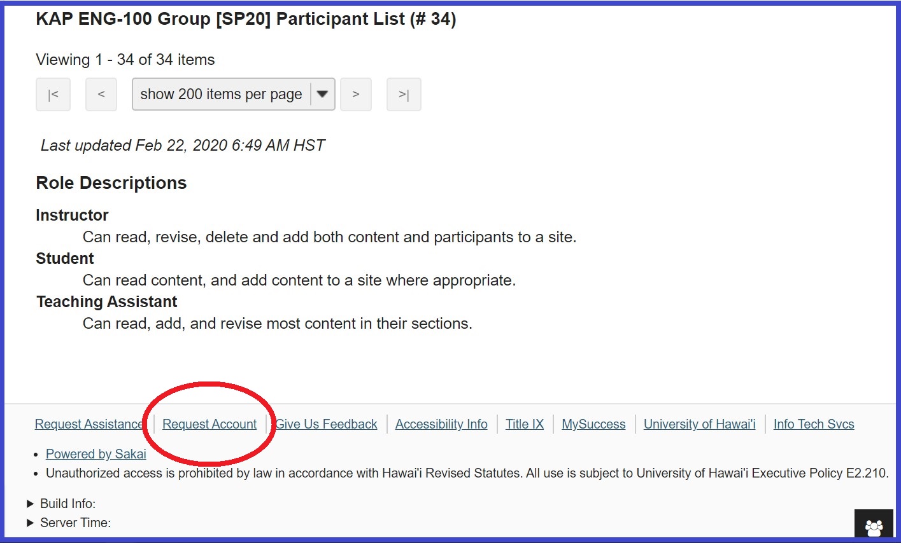Screen dimensions: 901x543
Task: Click the Request Account link
Action: click(x=209, y=424)
